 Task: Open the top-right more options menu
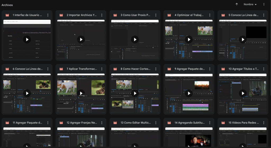point(264,4)
